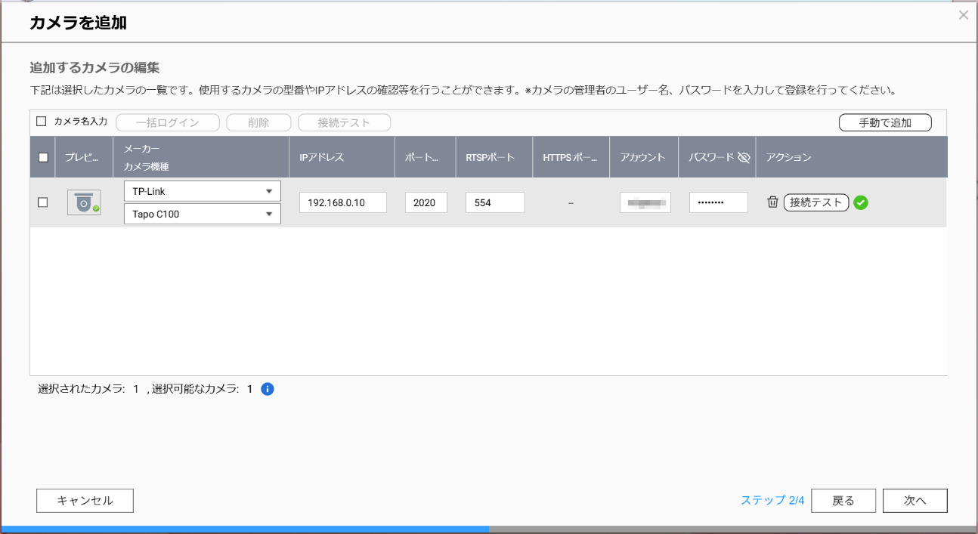The image size is (978, 534).
Task: Check the Tapo C100 camera row checkbox
Action: pos(43,202)
